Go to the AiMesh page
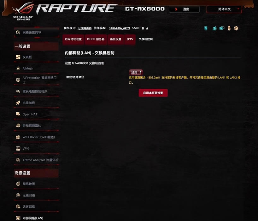Image resolution: width=258 pixels, height=221 pixels. (x=37, y=68)
